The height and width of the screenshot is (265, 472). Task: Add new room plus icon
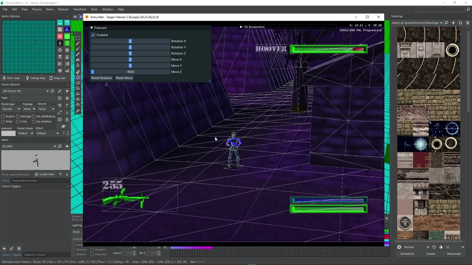point(67,91)
